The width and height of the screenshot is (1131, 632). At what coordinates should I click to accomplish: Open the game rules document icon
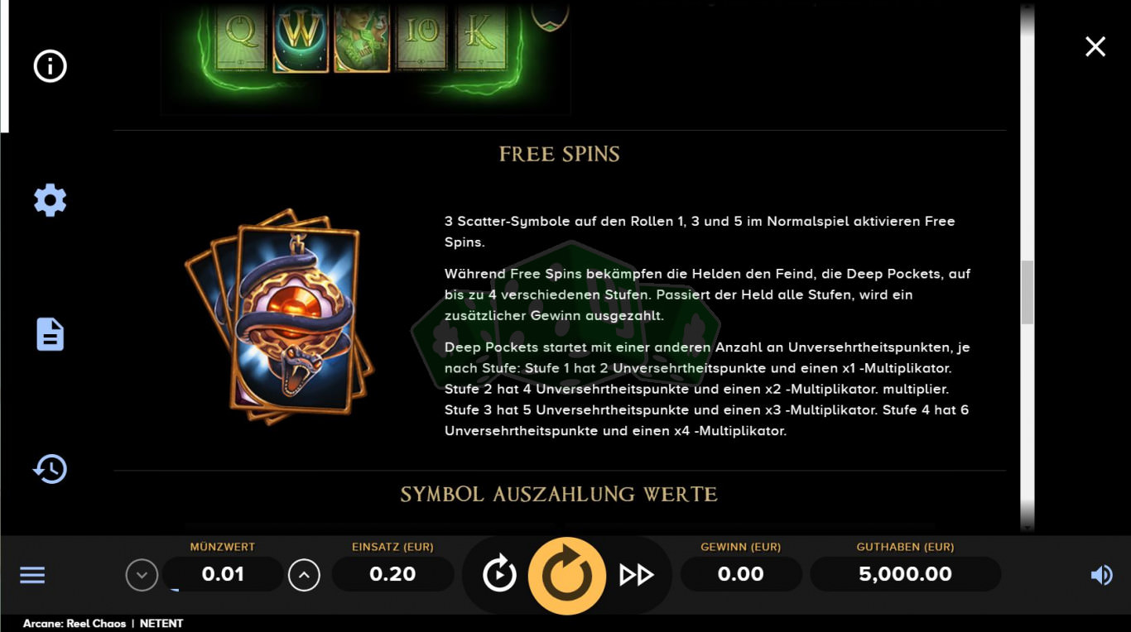50,334
